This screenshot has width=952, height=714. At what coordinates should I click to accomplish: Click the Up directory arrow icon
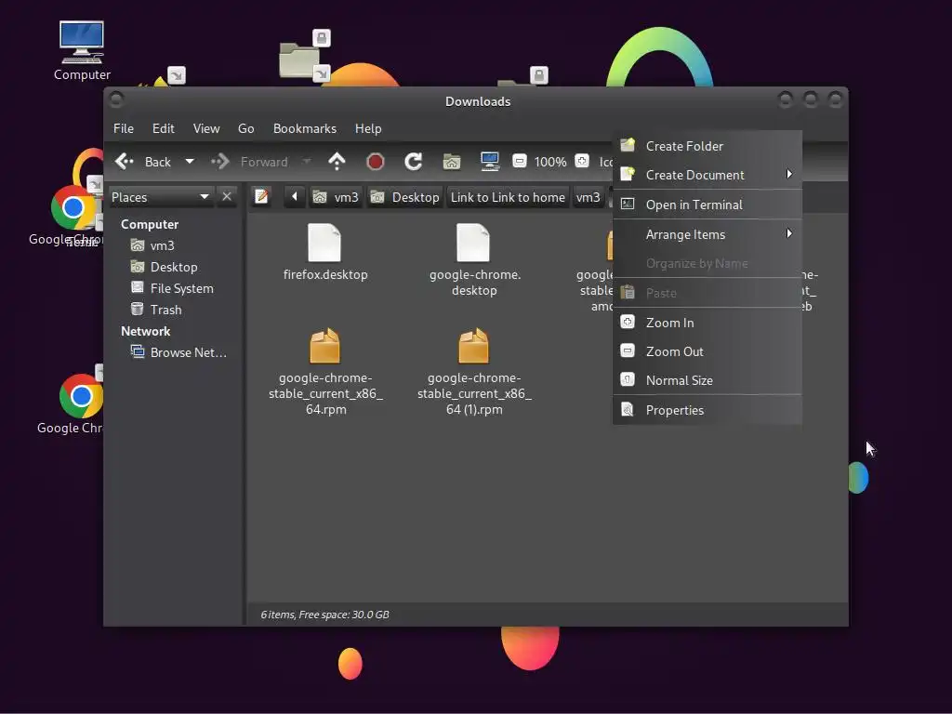coord(337,162)
